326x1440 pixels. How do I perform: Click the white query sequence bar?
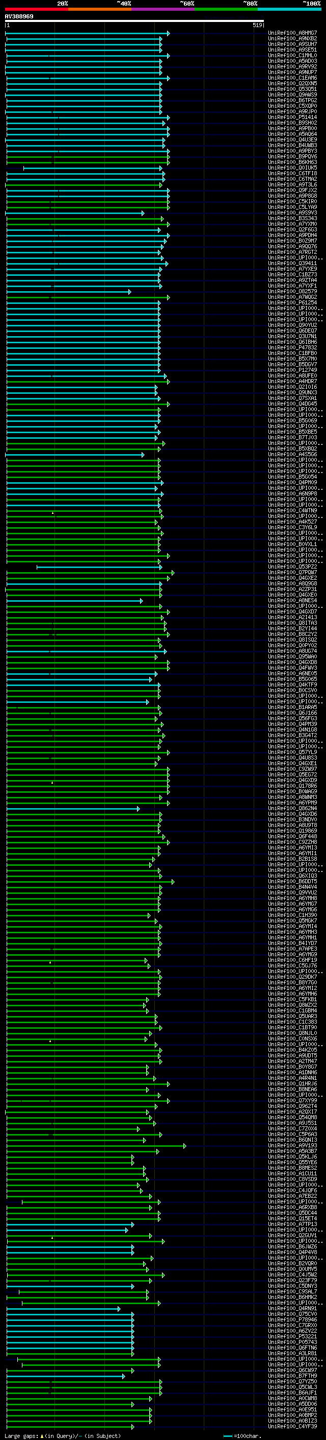[134, 21]
